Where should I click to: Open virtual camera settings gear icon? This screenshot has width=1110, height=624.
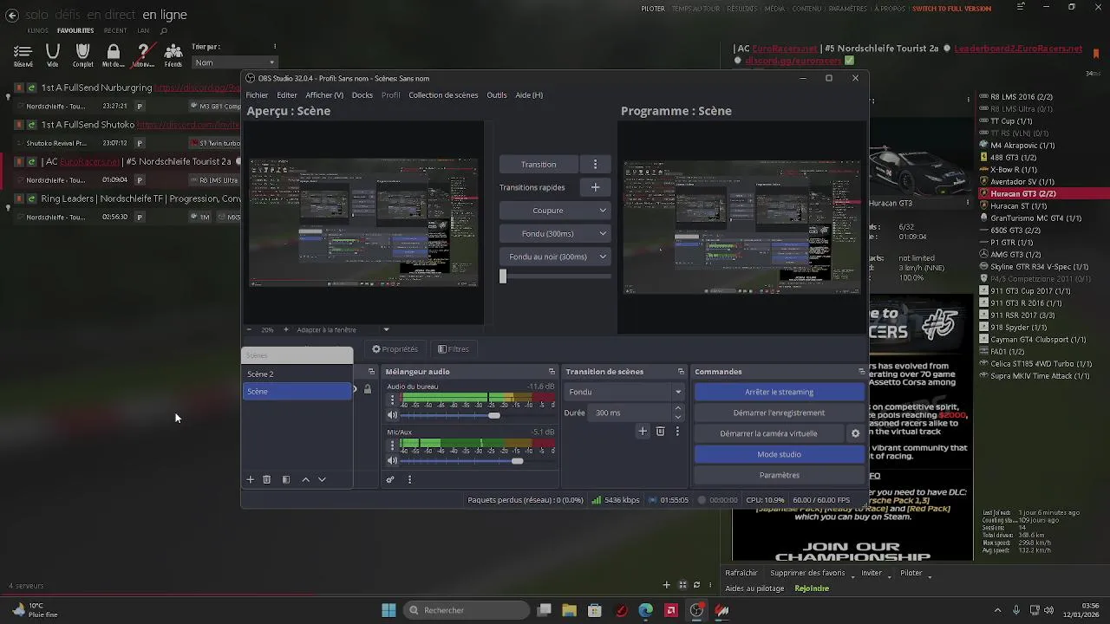click(855, 433)
